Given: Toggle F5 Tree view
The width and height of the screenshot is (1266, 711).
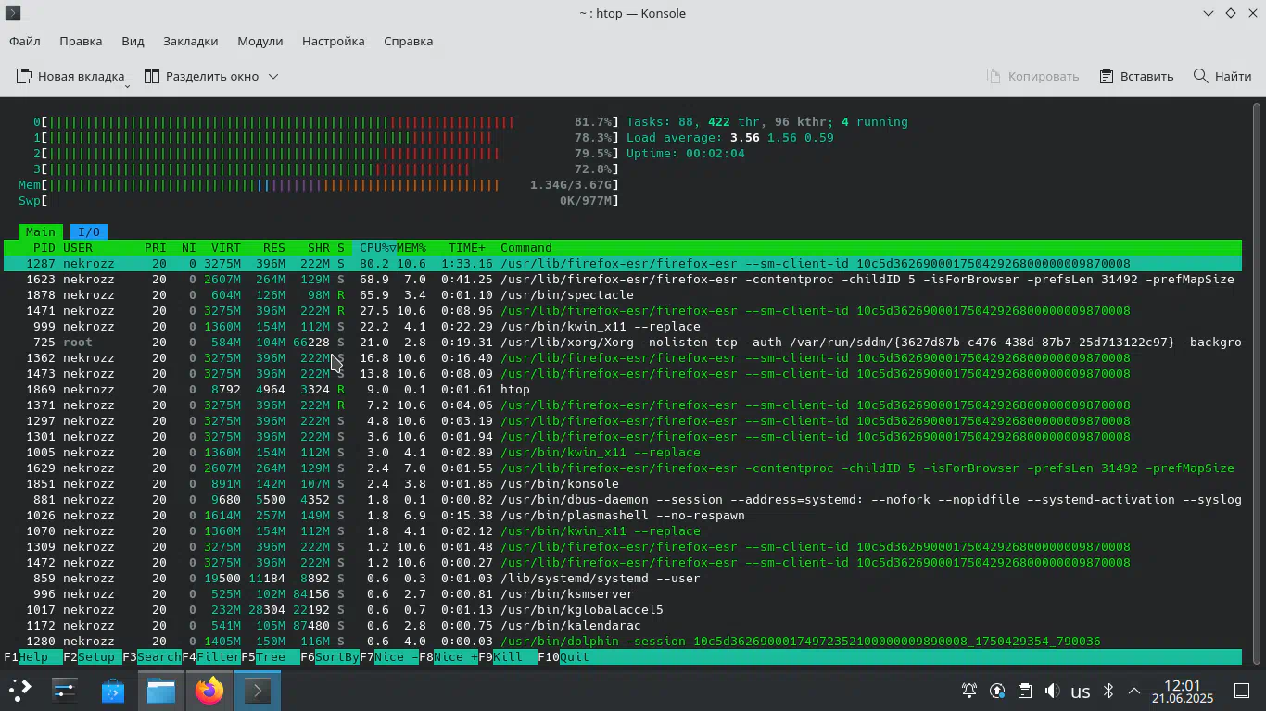Looking at the screenshot, I should pos(271,656).
